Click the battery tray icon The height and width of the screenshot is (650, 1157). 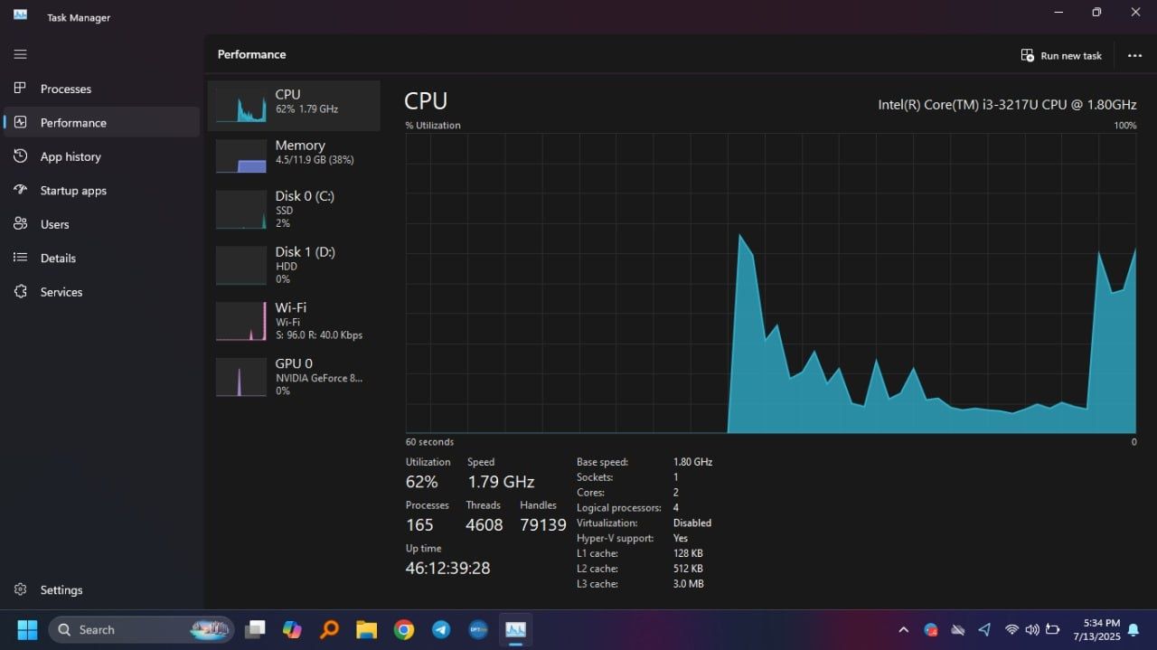click(x=1052, y=630)
